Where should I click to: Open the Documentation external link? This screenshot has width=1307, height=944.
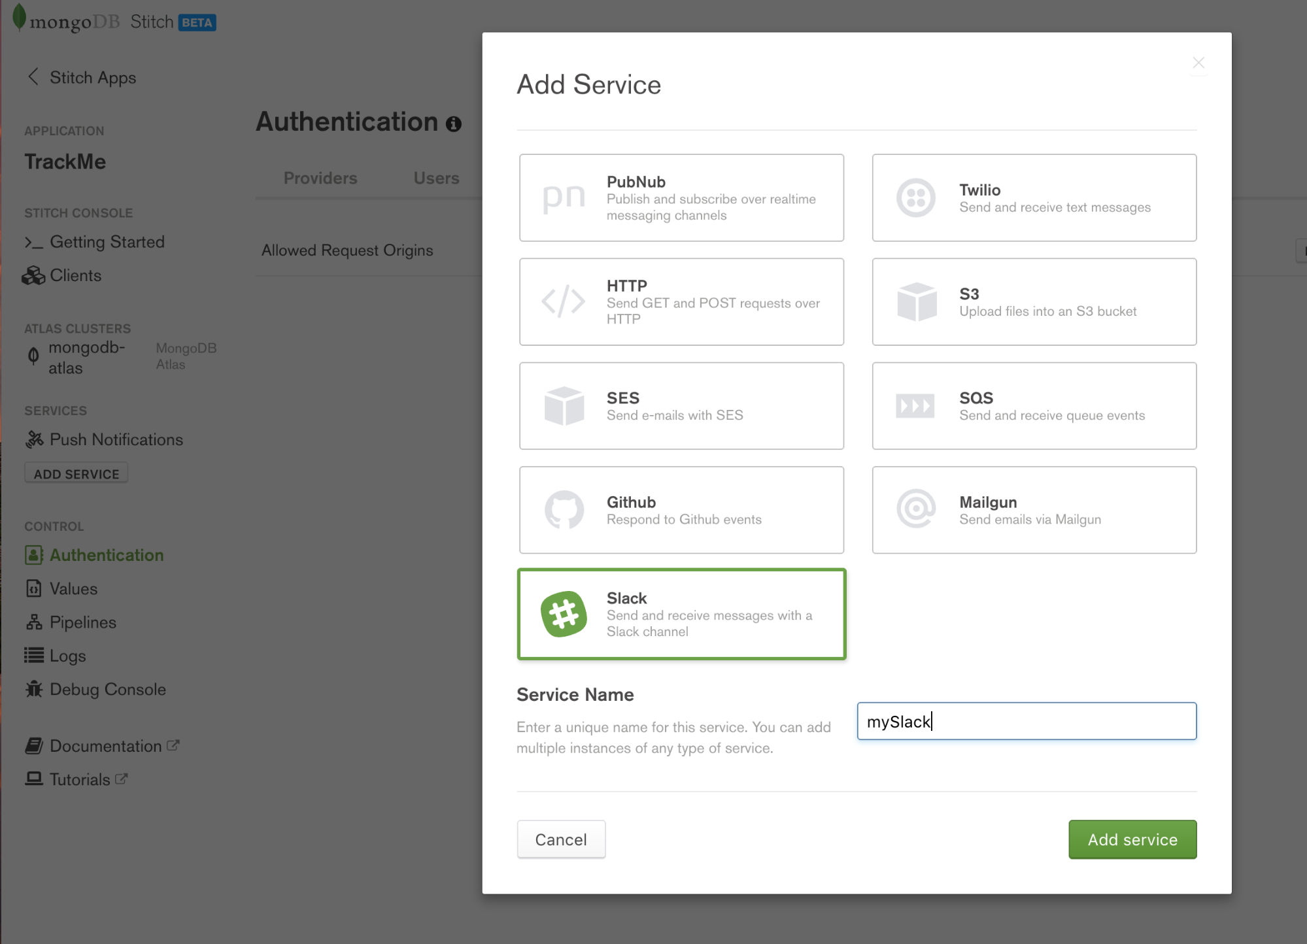tap(109, 745)
